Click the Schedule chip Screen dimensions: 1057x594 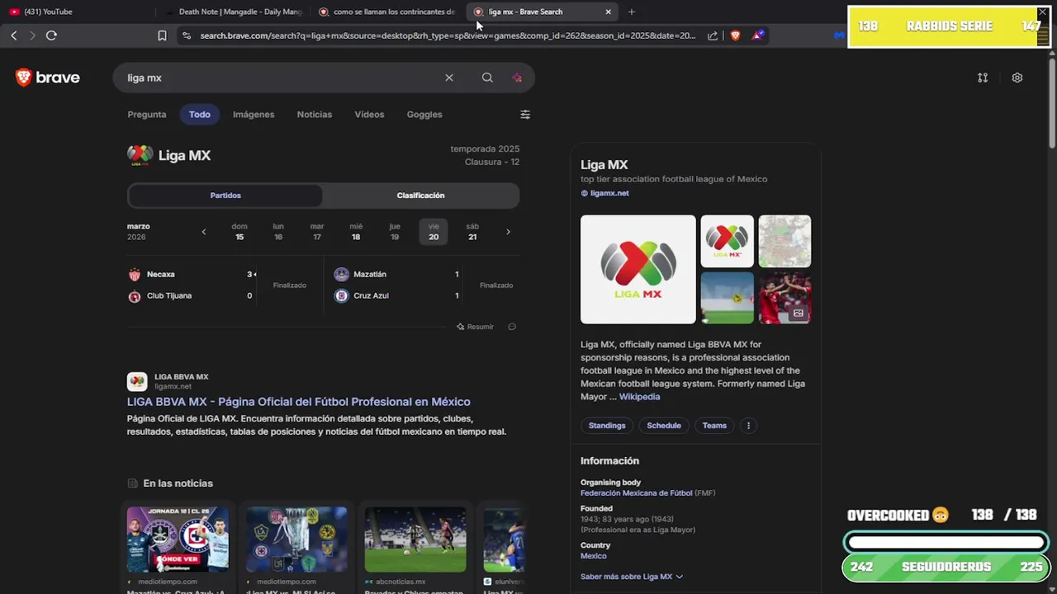click(664, 426)
